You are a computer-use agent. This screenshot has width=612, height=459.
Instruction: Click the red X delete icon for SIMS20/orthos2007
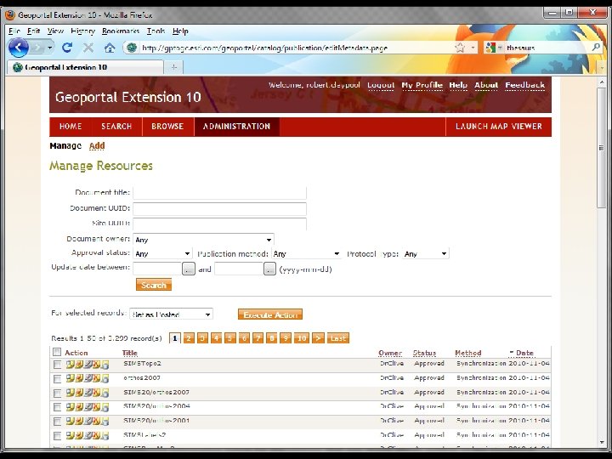(x=96, y=393)
